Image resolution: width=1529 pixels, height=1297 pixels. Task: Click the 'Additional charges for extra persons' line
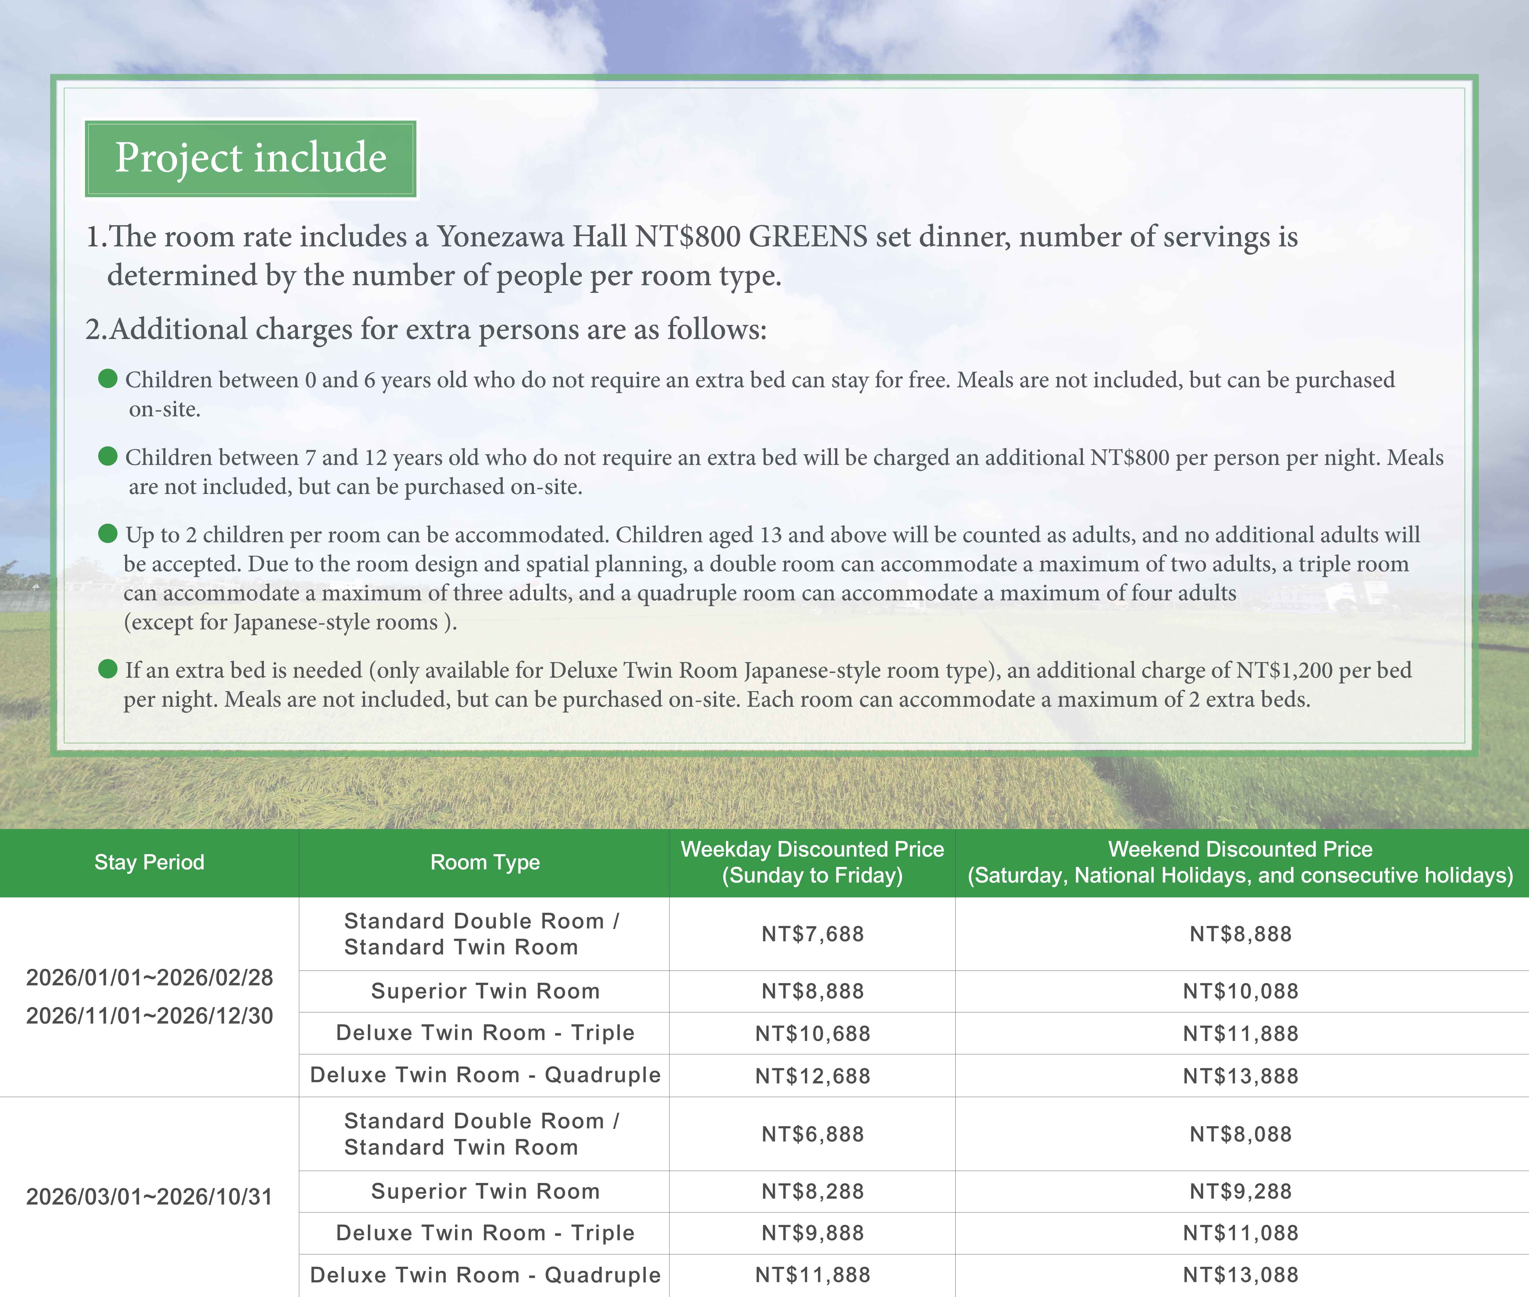tap(427, 329)
